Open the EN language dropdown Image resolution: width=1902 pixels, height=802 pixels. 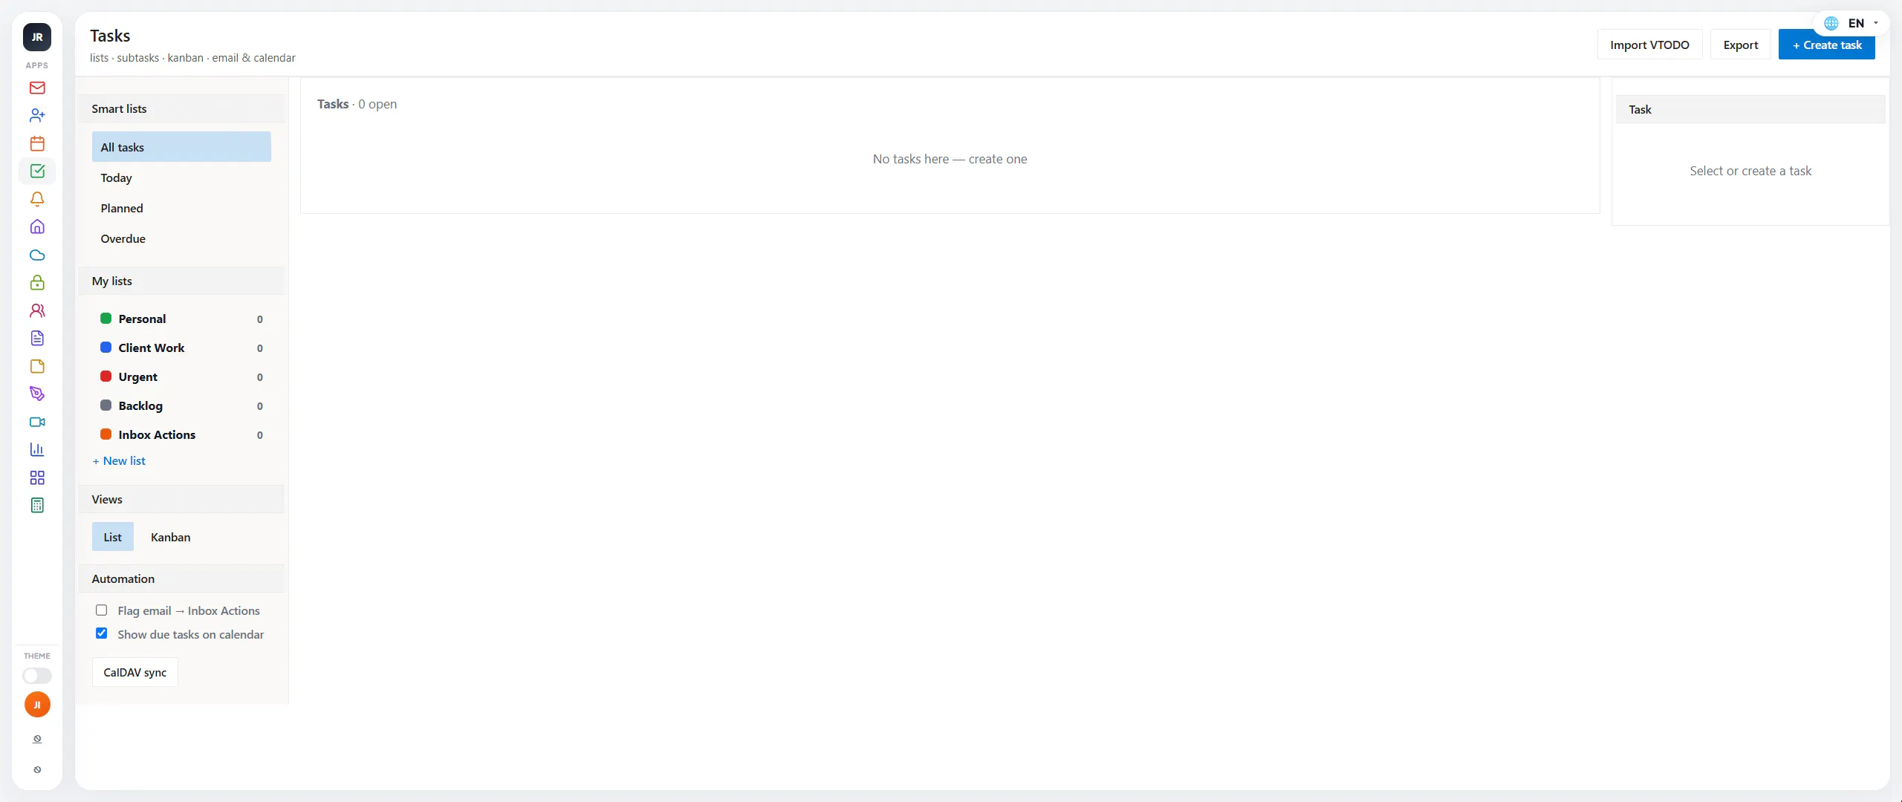[x=1851, y=23]
